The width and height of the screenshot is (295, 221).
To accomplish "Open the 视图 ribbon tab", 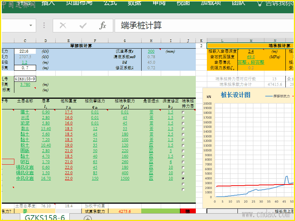I will pyautogui.click(x=183, y=3).
